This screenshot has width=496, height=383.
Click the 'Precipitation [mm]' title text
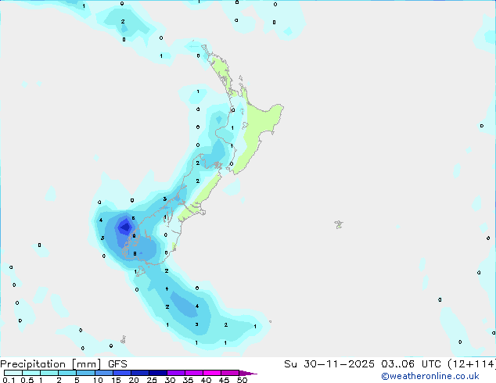pyautogui.click(x=51, y=364)
